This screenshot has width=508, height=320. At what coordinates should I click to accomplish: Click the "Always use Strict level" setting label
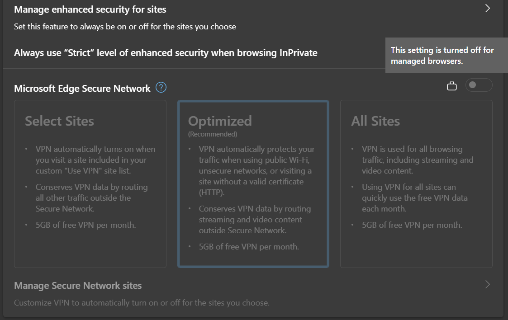[166, 53]
